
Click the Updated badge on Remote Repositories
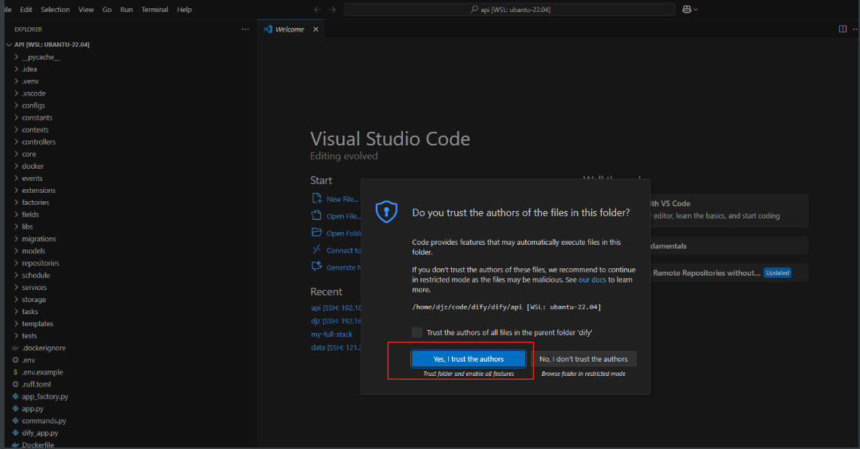tap(777, 273)
